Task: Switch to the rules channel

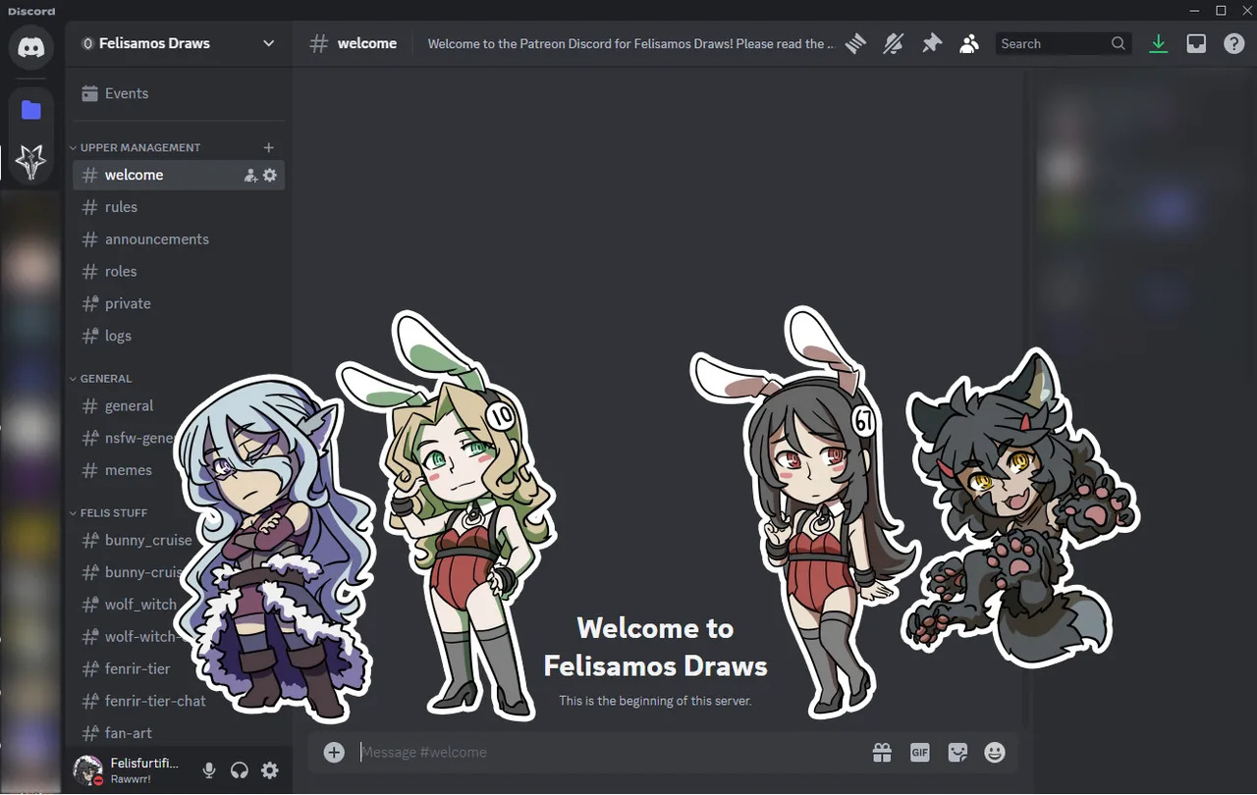Action: [x=121, y=207]
